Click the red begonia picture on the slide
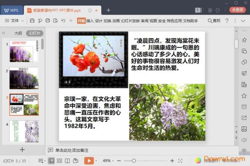Image resolution: width=250 pixels, height=166 pixels. coord(94,60)
